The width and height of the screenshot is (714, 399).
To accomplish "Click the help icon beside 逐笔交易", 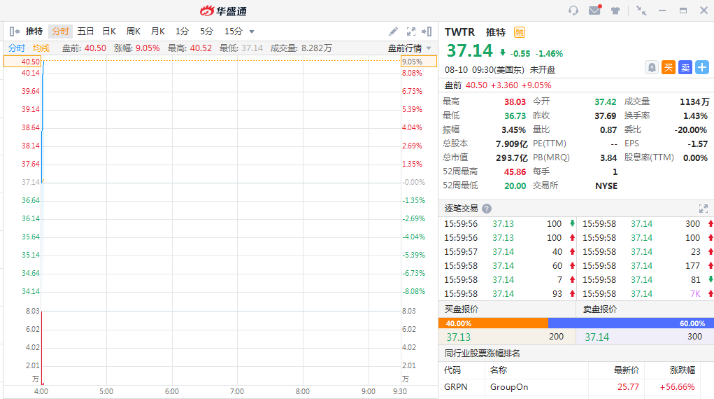I will 487,209.
